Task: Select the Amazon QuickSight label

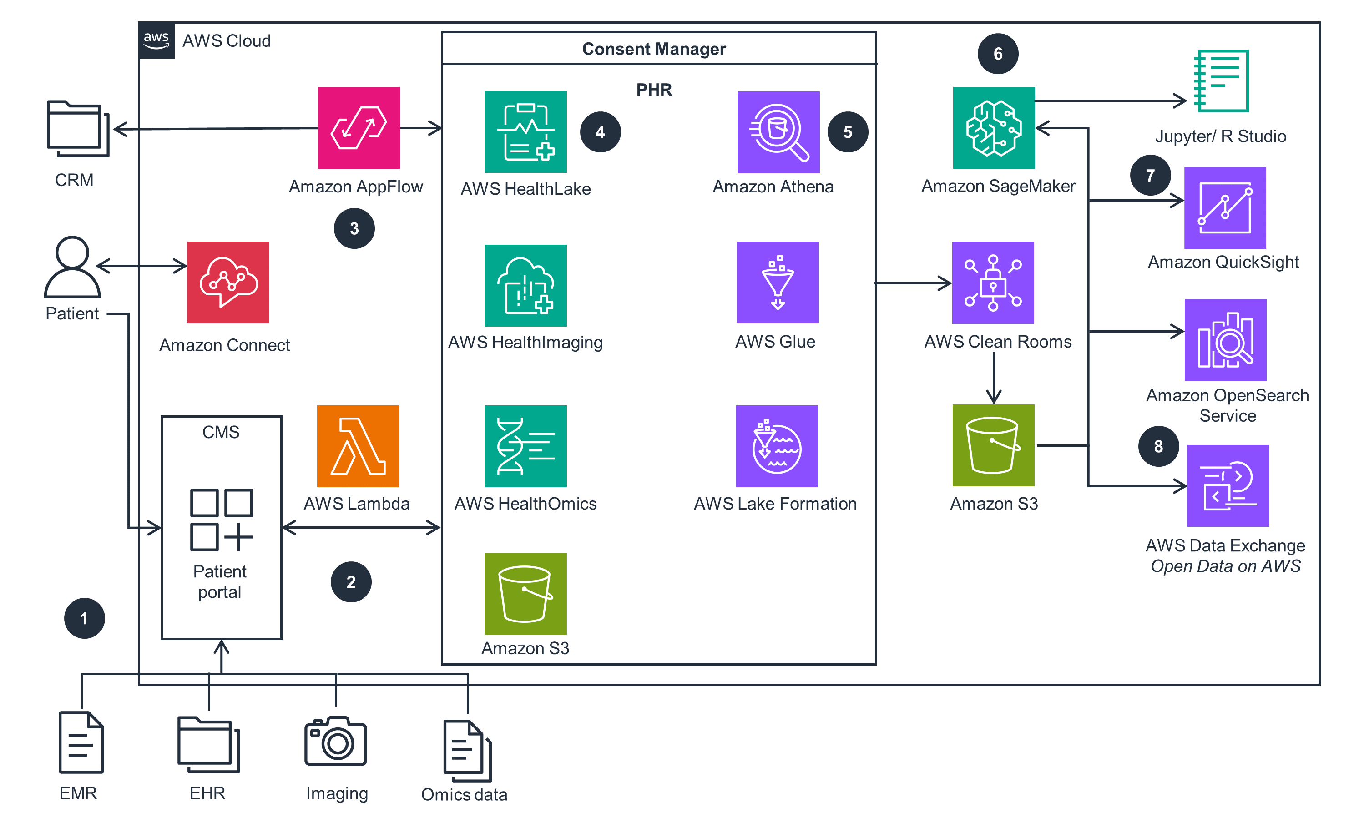Action: 1224,262
